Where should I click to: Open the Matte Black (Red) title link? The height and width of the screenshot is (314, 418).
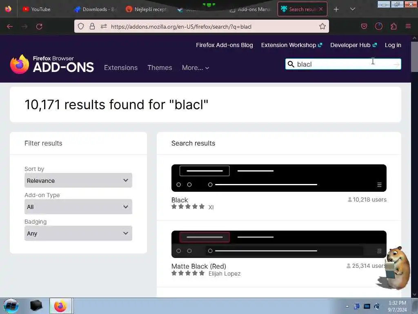click(199, 266)
